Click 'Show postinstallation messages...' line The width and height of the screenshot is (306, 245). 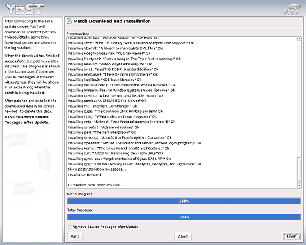(97, 169)
